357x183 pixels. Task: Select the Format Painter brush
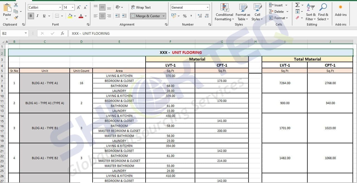16,17
